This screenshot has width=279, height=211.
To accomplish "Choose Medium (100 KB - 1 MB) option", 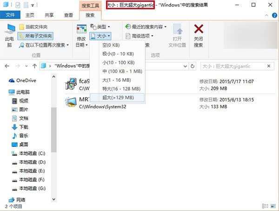I will (x=118, y=72).
